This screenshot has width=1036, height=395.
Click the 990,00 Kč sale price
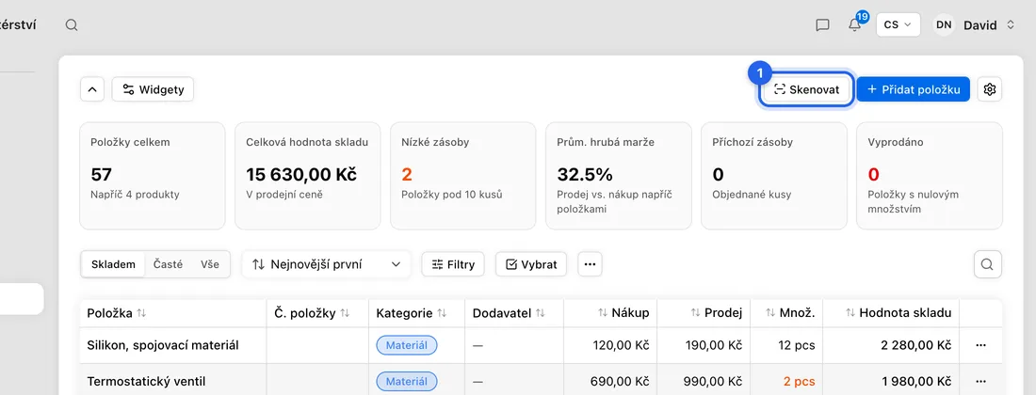click(714, 381)
